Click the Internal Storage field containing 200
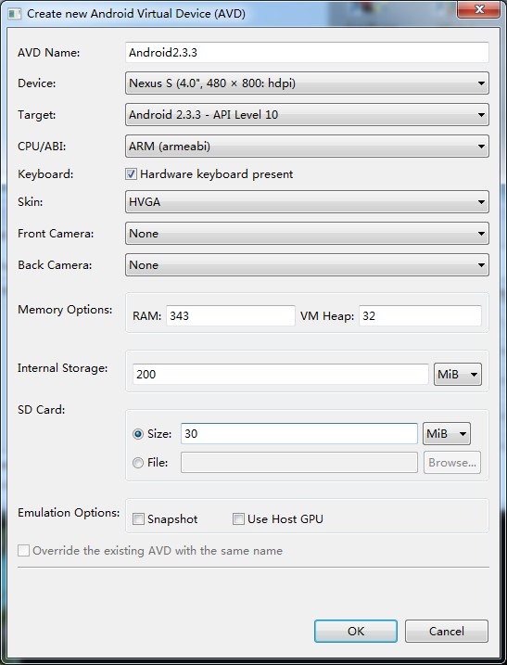Screen dimensions: 507x665 pyautogui.click(x=281, y=374)
